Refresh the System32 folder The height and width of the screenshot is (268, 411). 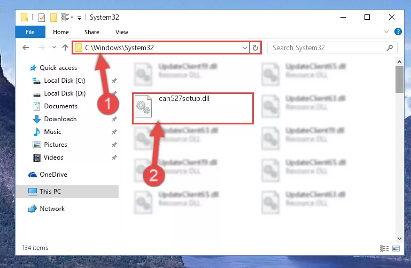[255, 48]
